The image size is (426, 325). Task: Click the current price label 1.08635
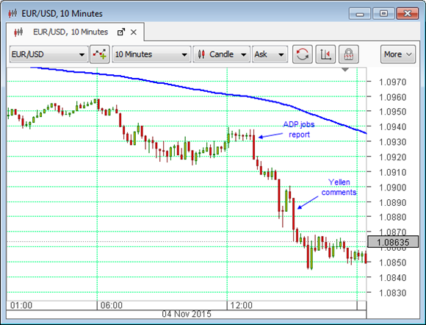tap(393, 242)
